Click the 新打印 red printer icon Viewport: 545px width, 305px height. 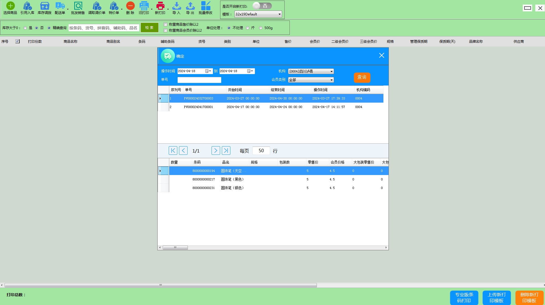160,6
